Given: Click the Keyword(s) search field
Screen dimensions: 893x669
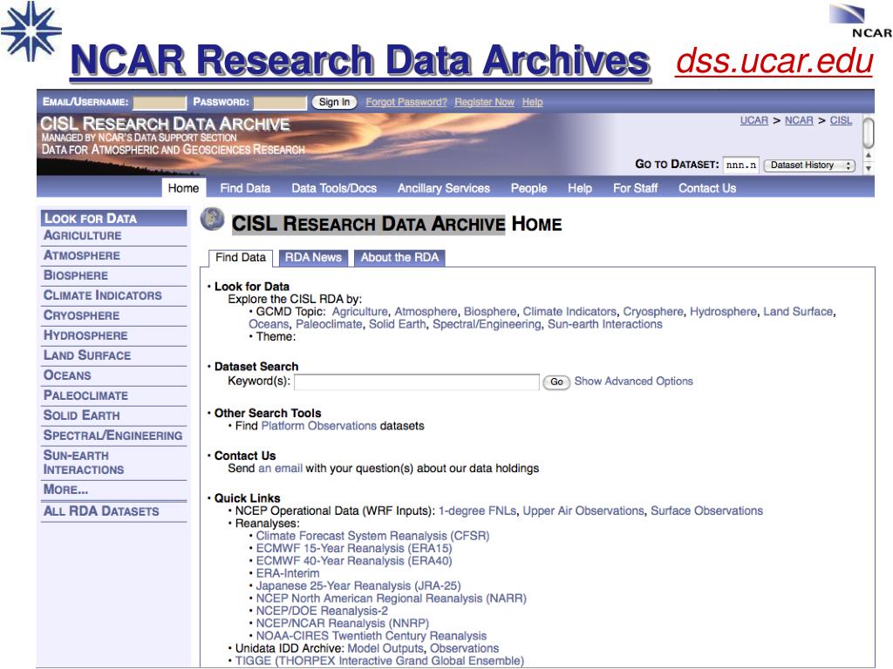Looking at the screenshot, I should coord(417,382).
